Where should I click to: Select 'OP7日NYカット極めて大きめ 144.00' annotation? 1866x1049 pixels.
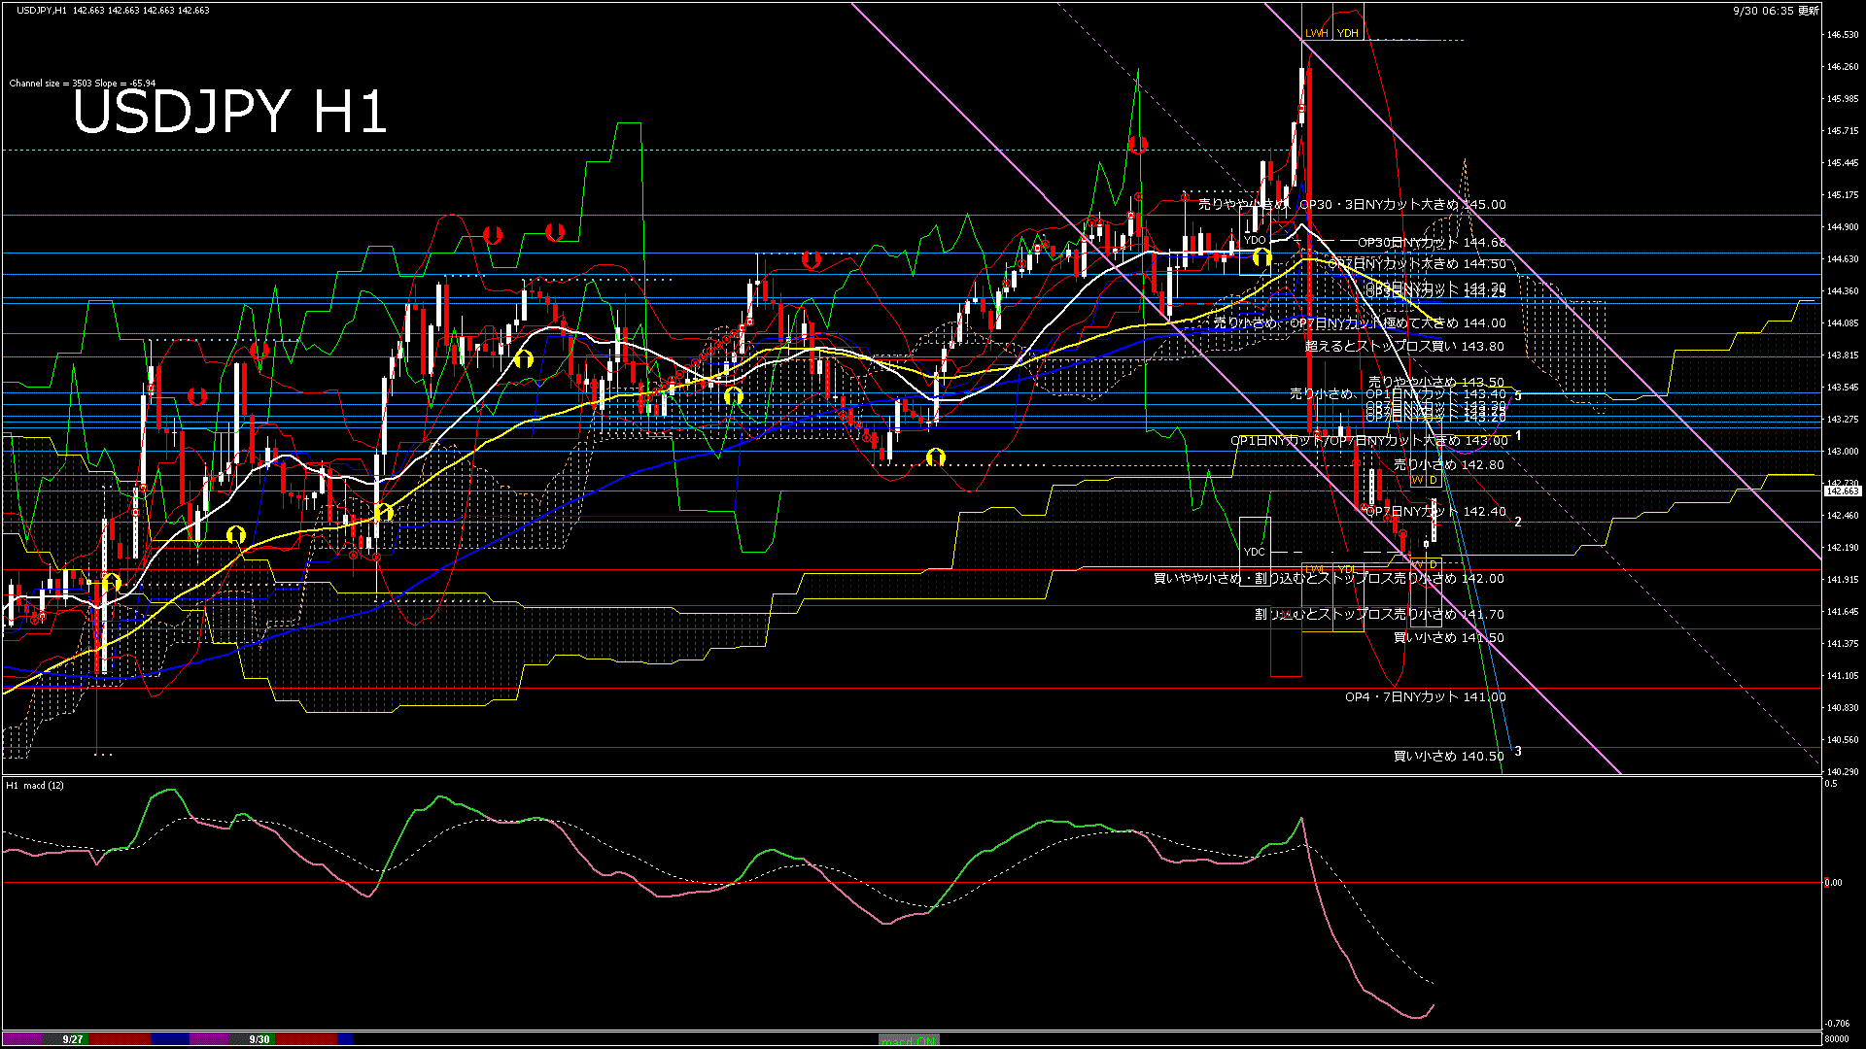[x=1398, y=323]
